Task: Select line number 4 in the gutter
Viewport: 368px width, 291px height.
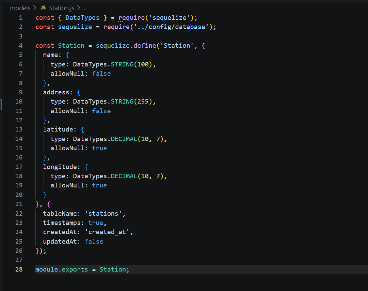Action: coord(21,46)
